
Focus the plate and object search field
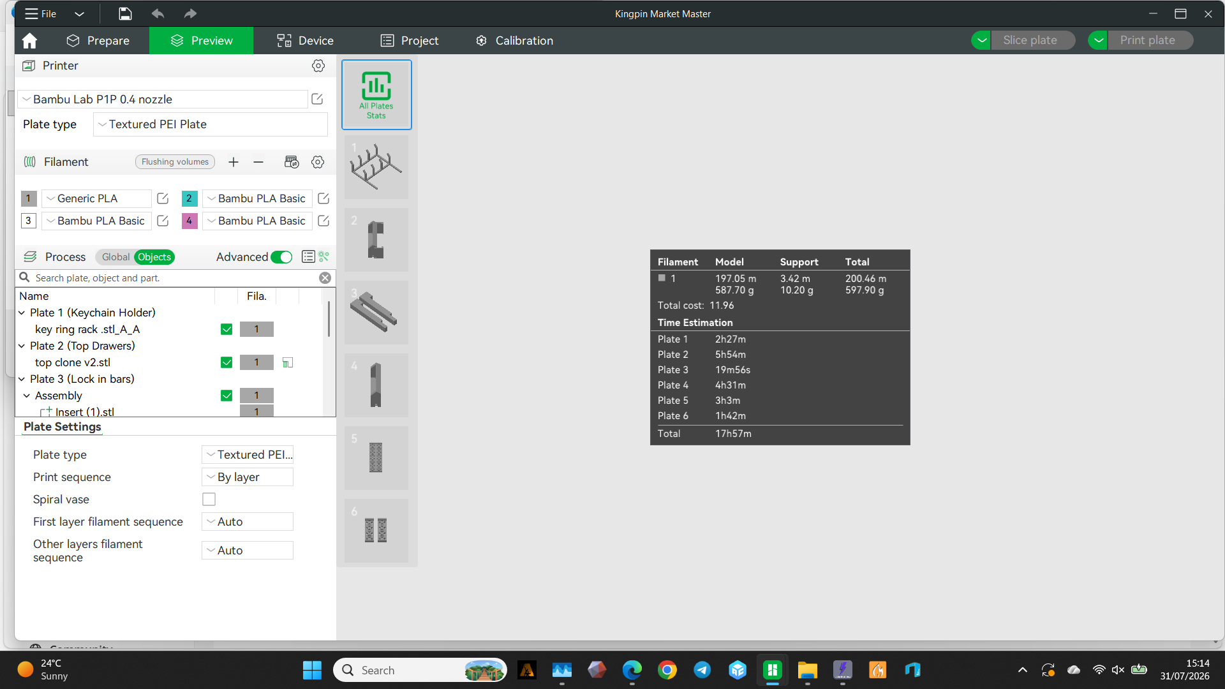(x=175, y=278)
